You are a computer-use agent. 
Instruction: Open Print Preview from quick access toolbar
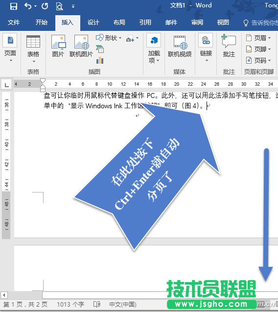[x=59, y=6]
